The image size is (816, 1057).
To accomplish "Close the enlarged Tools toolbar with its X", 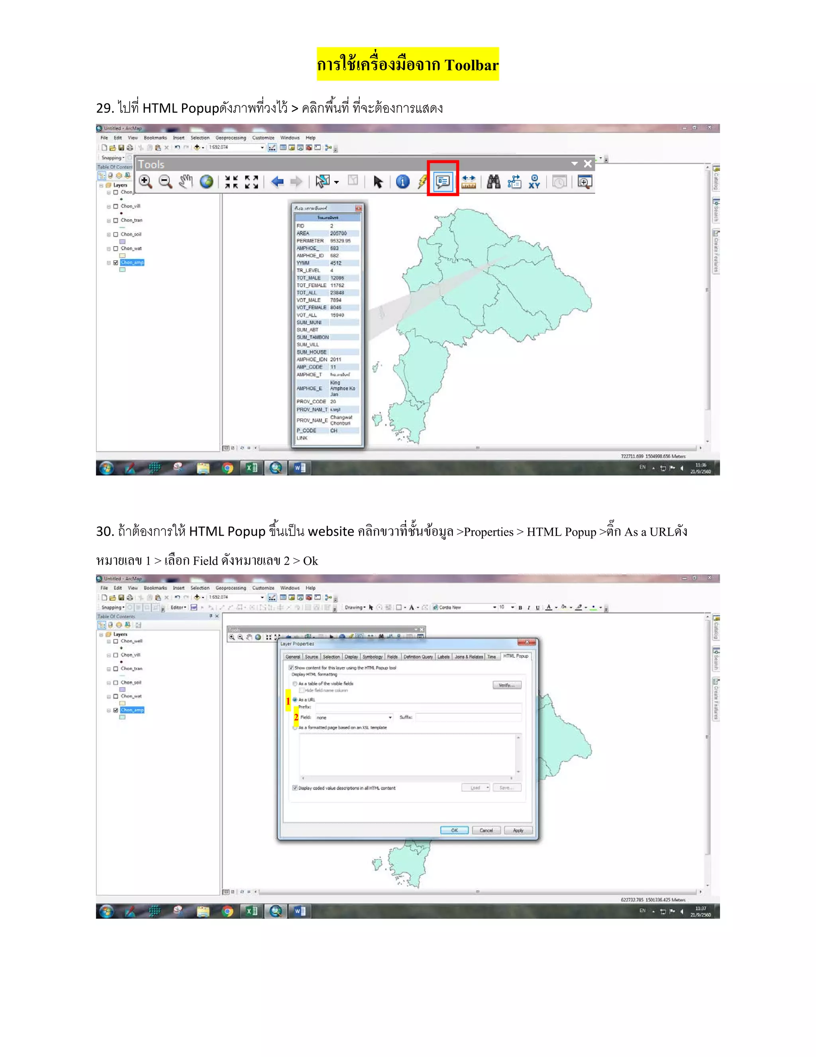I will (x=588, y=164).
